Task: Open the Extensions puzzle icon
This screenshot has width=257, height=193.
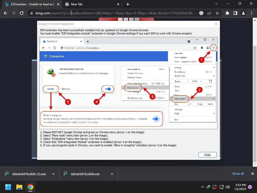Action: [227, 13]
